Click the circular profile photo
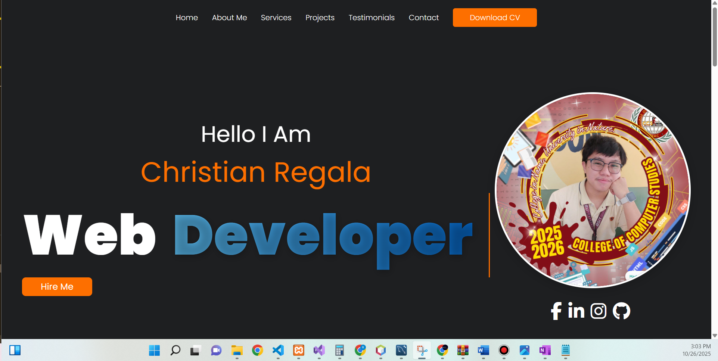 pyautogui.click(x=593, y=190)
